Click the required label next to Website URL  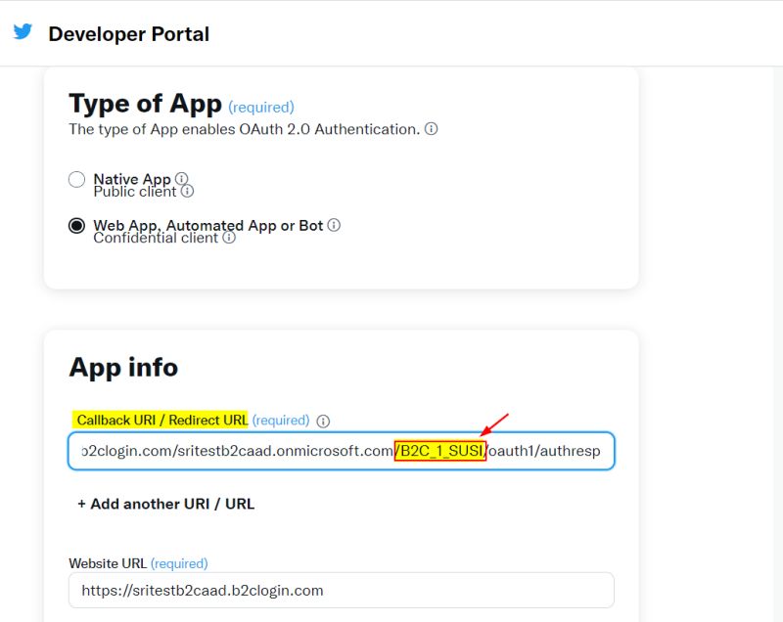tap(179, 563)
